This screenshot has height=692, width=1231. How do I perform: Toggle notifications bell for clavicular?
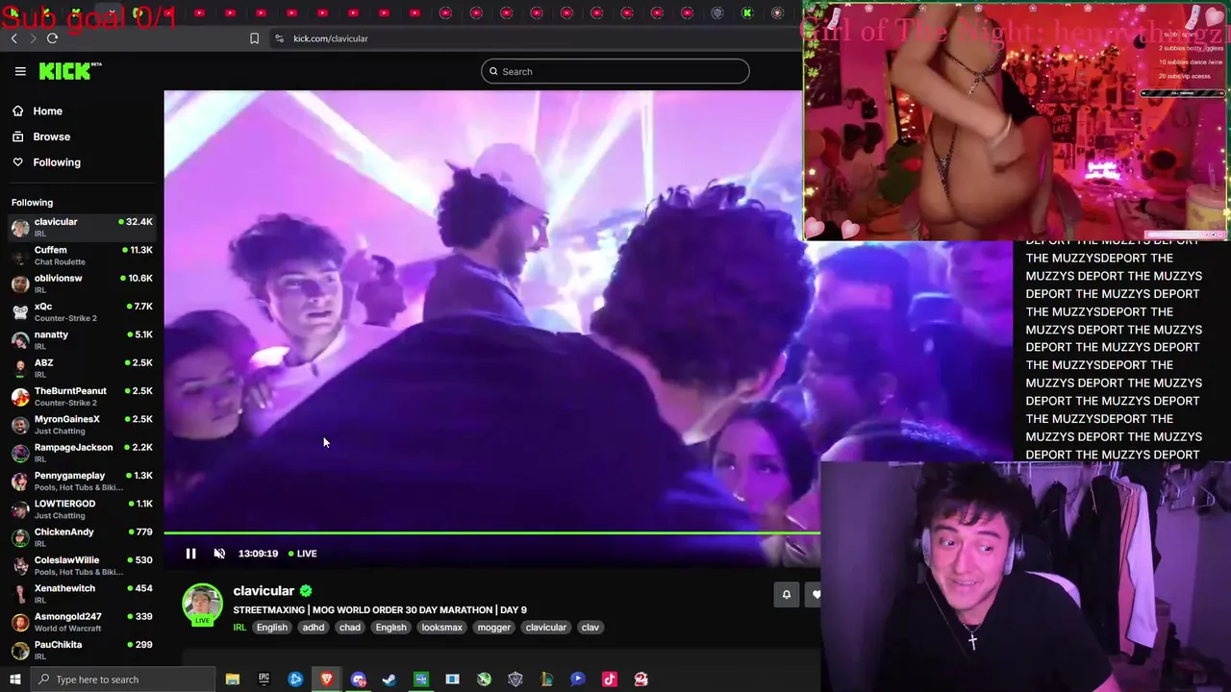coord(786,595)
